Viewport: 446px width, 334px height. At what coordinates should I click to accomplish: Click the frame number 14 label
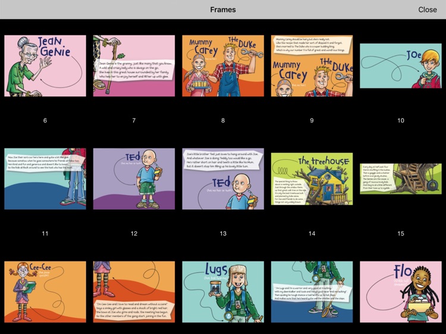(312, 234)
